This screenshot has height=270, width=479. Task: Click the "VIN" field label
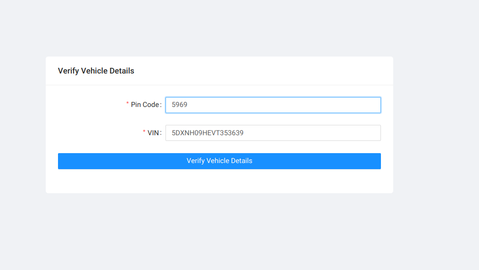(153, 133)
